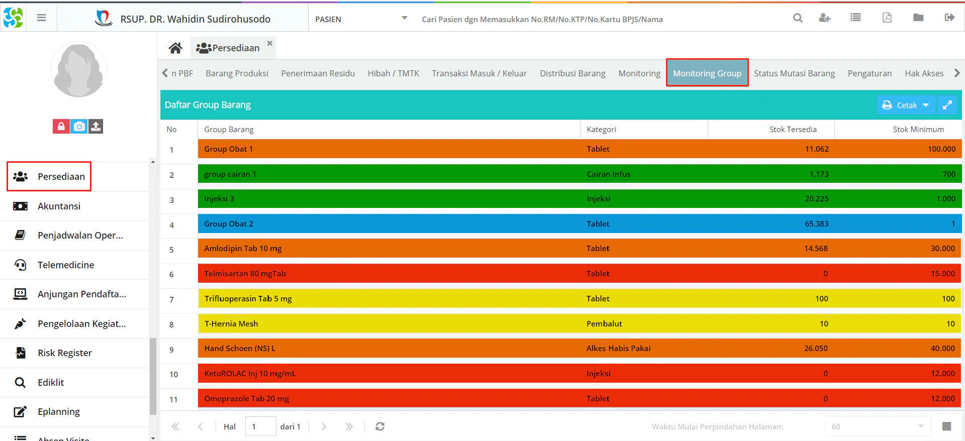This screenshot has height=441, width=965.
Task: Open the Cetak print dropdown
Action: [906, 105]
